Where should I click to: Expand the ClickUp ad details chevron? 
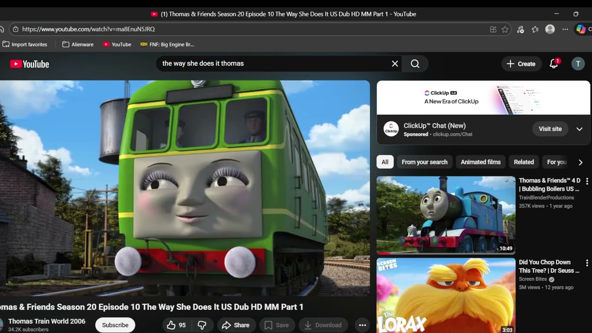[579, 129]
